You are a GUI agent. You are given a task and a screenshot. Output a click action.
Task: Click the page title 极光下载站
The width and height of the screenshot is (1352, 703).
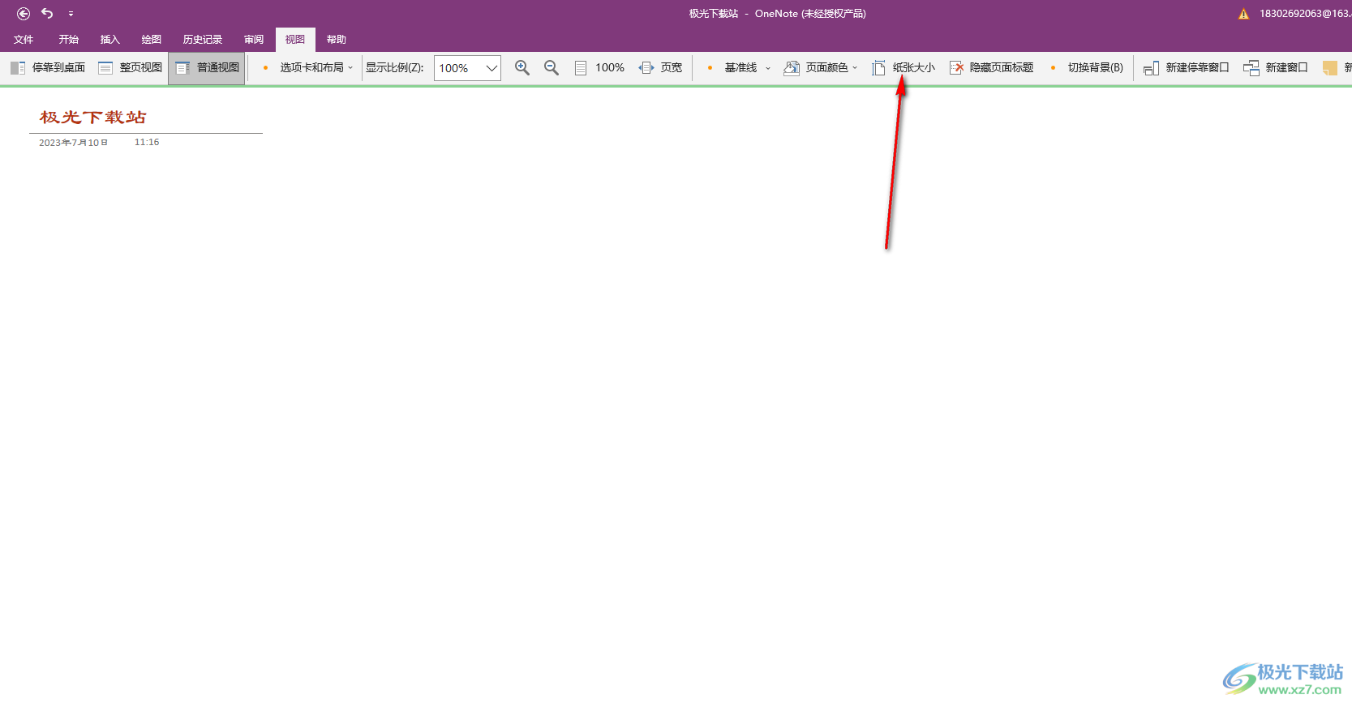93,118
